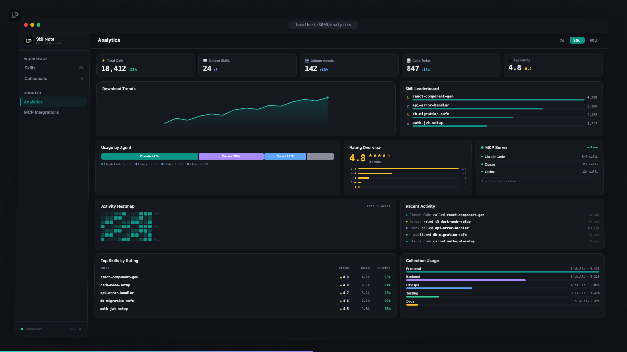This screenshot has width=627, height=352.
Task: Click the green MCP Server status dot
Action: point(482,148)
